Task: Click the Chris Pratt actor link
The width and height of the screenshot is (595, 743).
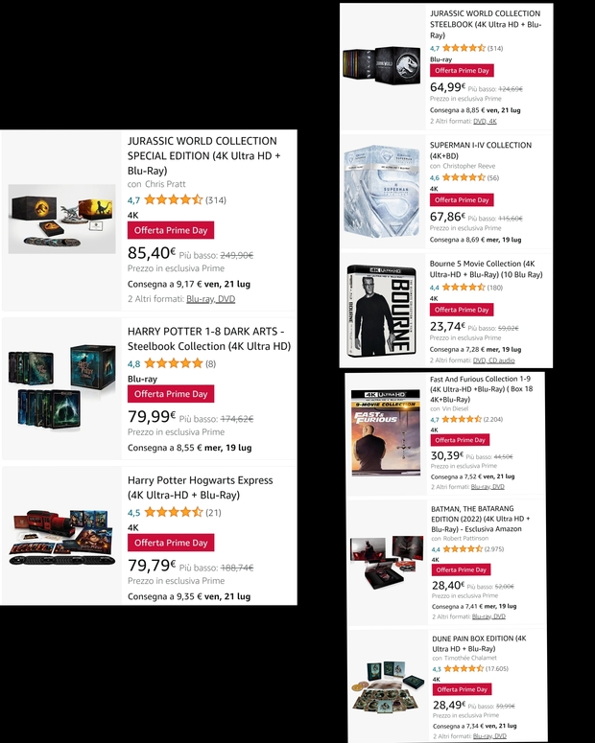Action: tap(165, 184)
